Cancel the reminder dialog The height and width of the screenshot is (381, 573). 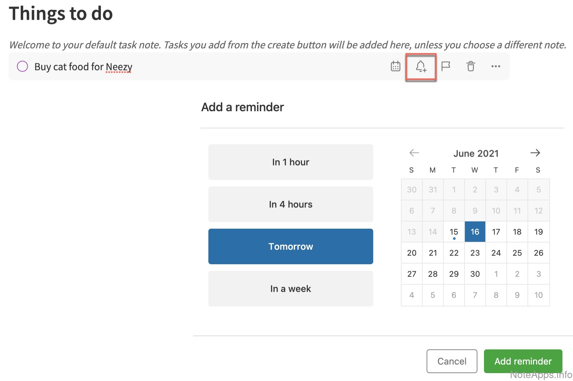pos(452,361)
